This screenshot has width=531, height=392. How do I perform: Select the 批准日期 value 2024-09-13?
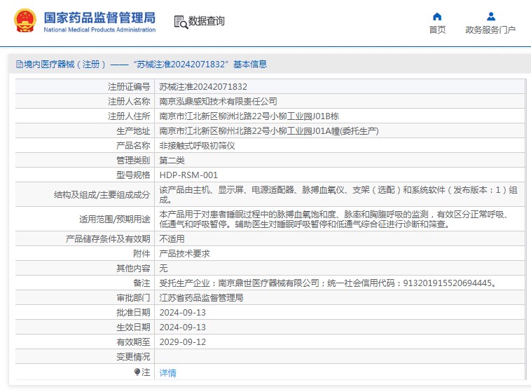coord(183,313)
